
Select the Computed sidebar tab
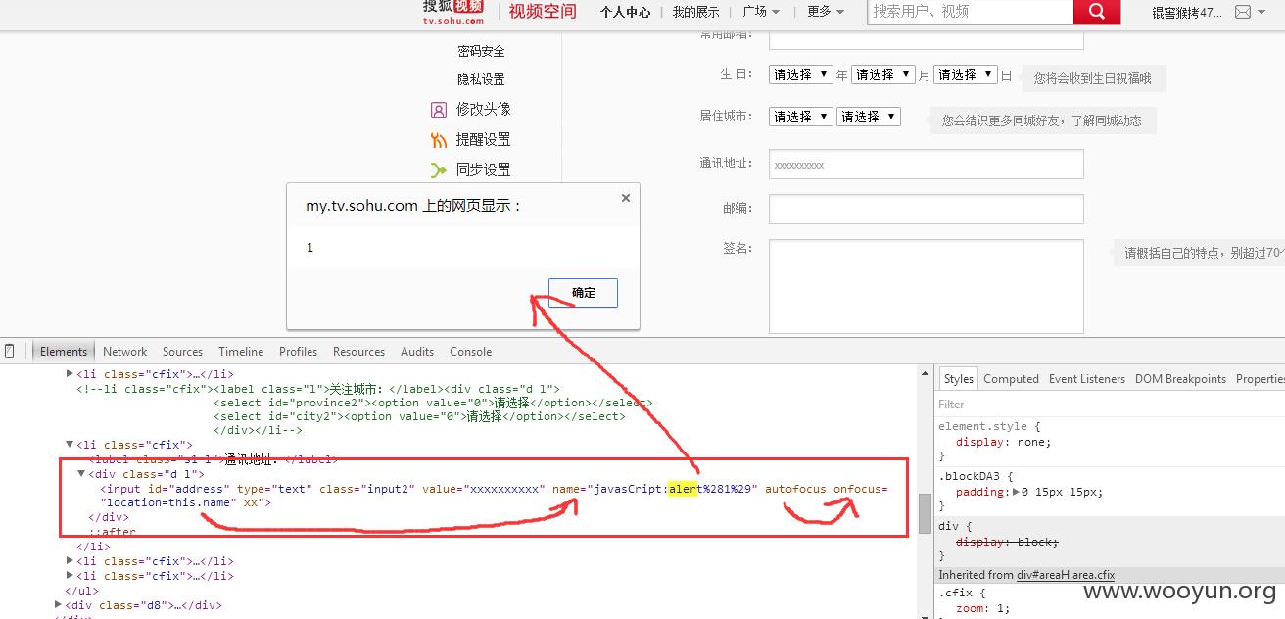[x=1011, y=379]
